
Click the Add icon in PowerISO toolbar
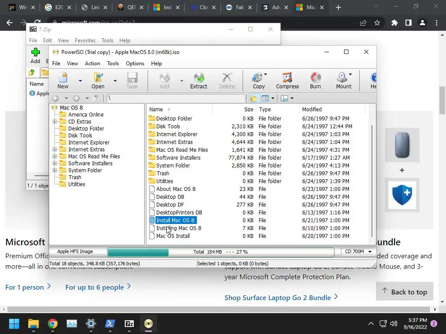[164, 80]
